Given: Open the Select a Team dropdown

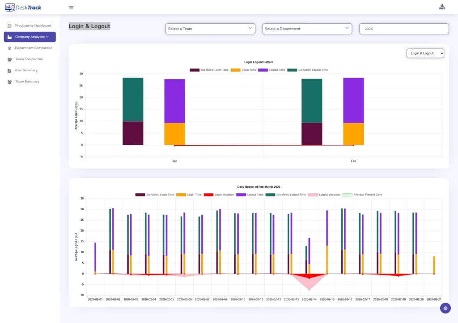Looking at the screenshot, I should point(210,29).
